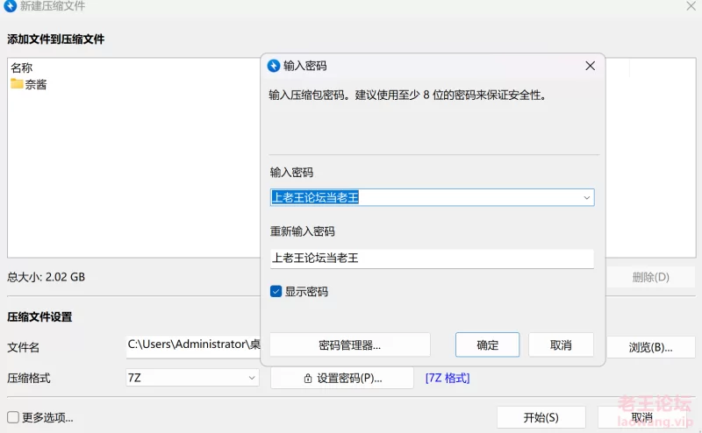Click the password hint about 8 位的密码
The width and height of the screenshot is (702, 433).
click(x=407, y=96)
